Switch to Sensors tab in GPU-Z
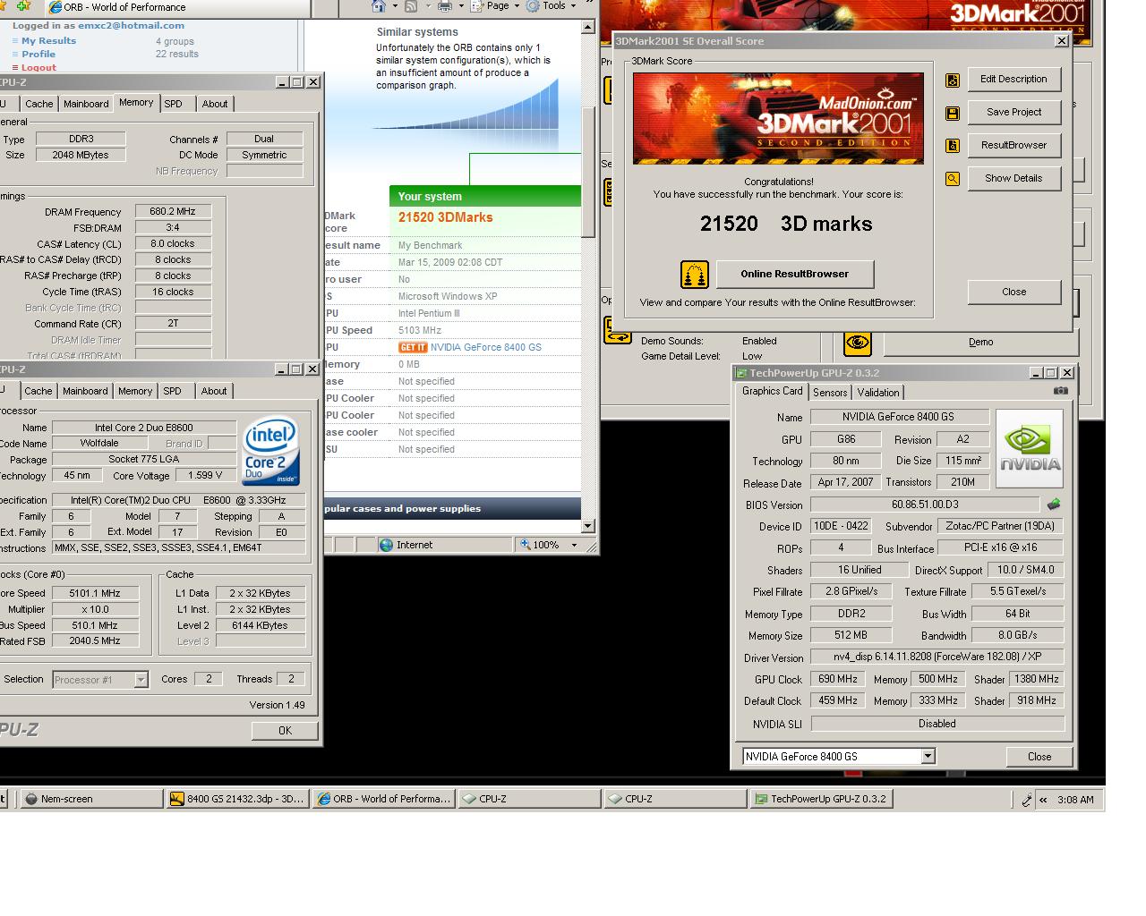Screen dimensions: 1146x916 (x=830, y=393)
